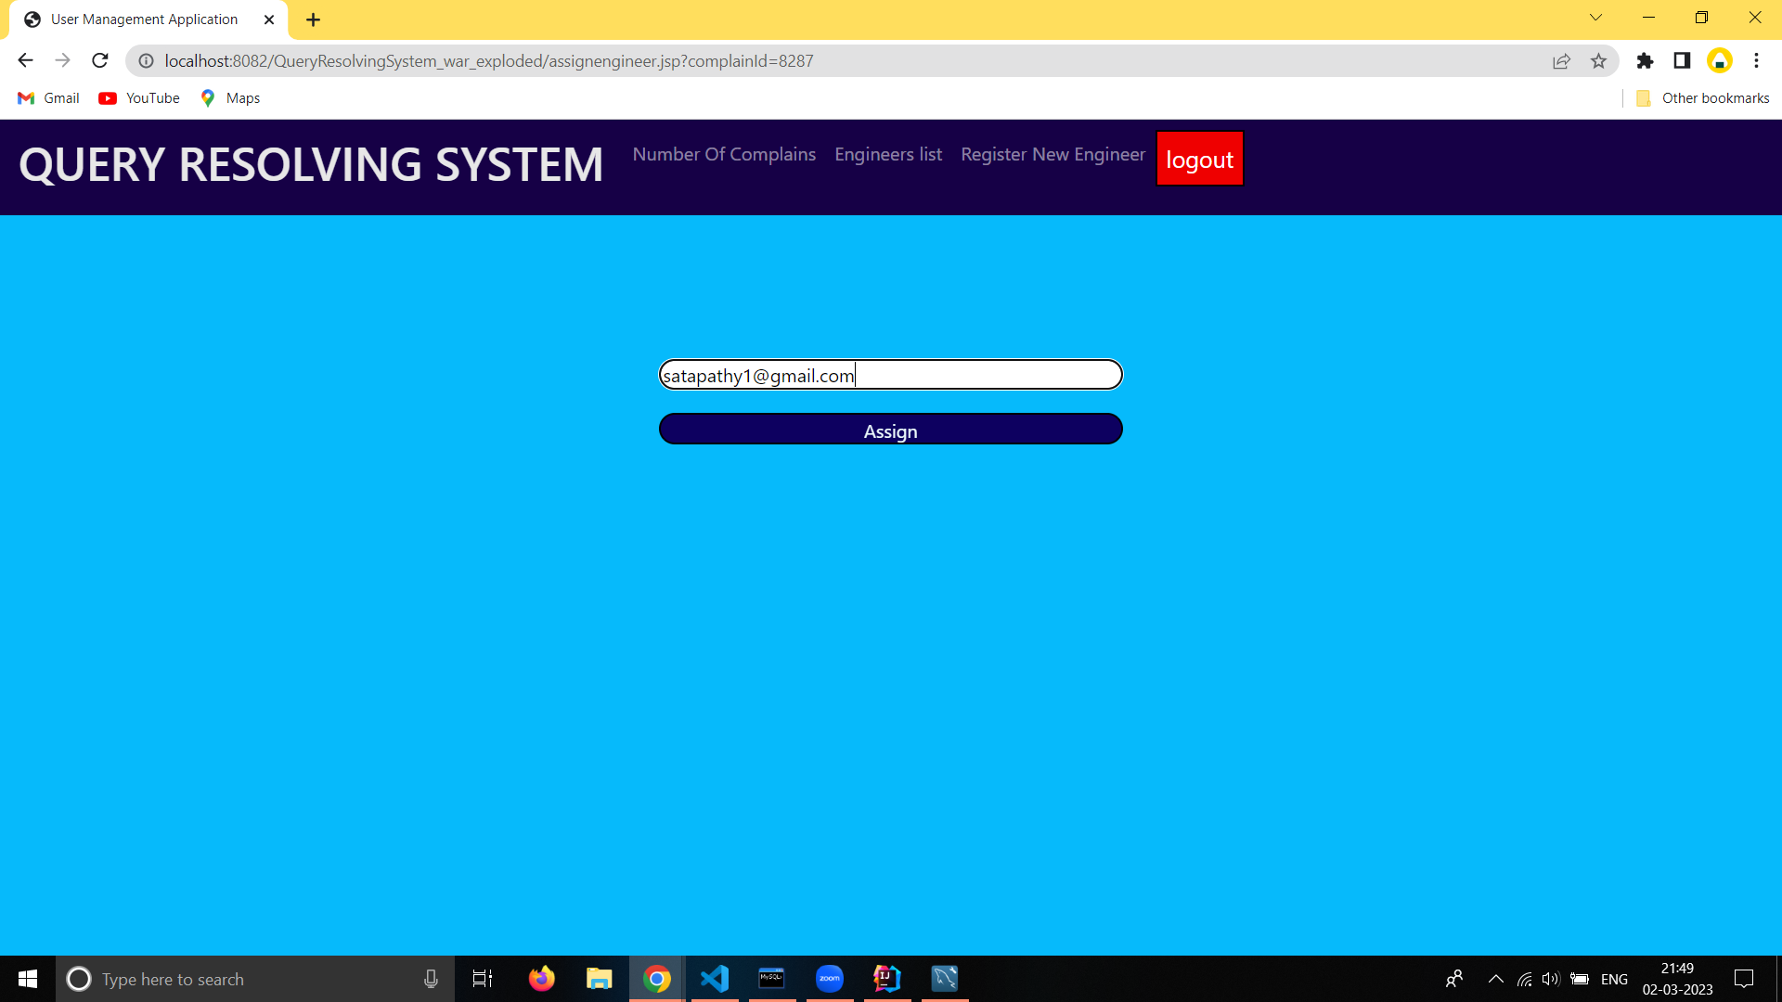Image resolution: width=1782 pixels, height=1002 pixels.
Task: Click the Assign button
Action: tap(890, 430)
